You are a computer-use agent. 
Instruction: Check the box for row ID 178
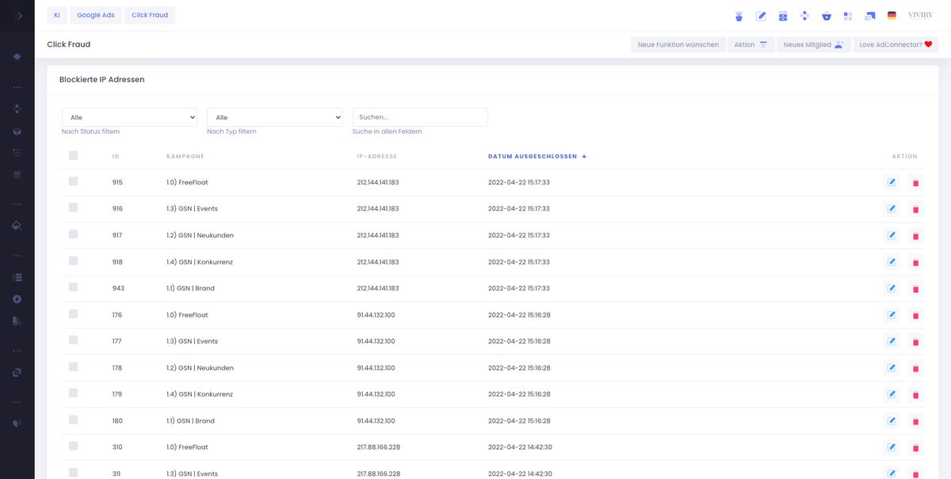74,367
